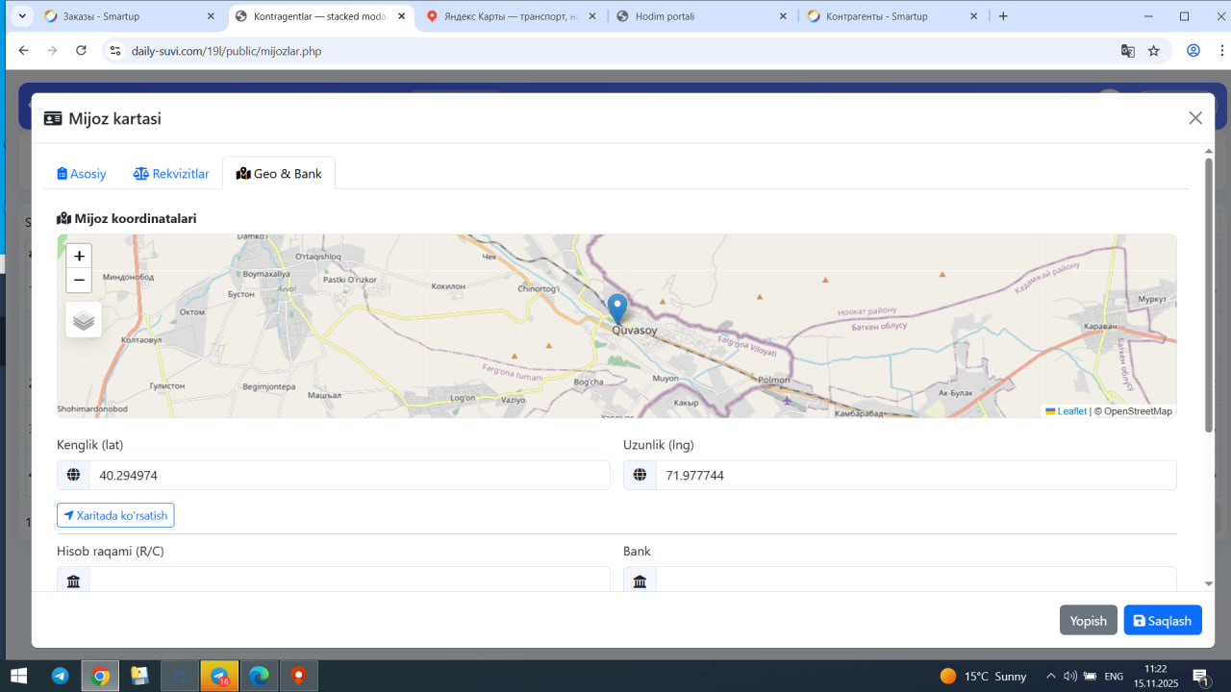Open the Leaflet attribution link
Image resolution: width=1231 pixels, height=692 pixels.
pyautogui.click(x=1070, y=411)
